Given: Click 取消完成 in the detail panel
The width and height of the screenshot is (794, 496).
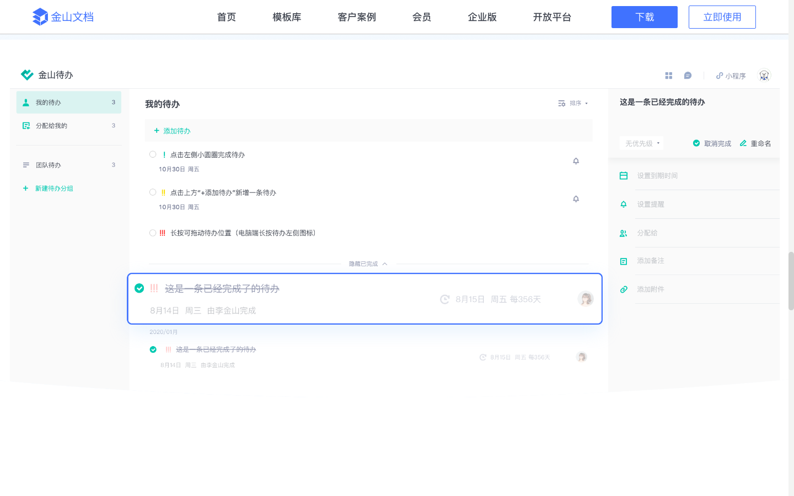Looking at the screenshot, I should (x=712, y=143).
